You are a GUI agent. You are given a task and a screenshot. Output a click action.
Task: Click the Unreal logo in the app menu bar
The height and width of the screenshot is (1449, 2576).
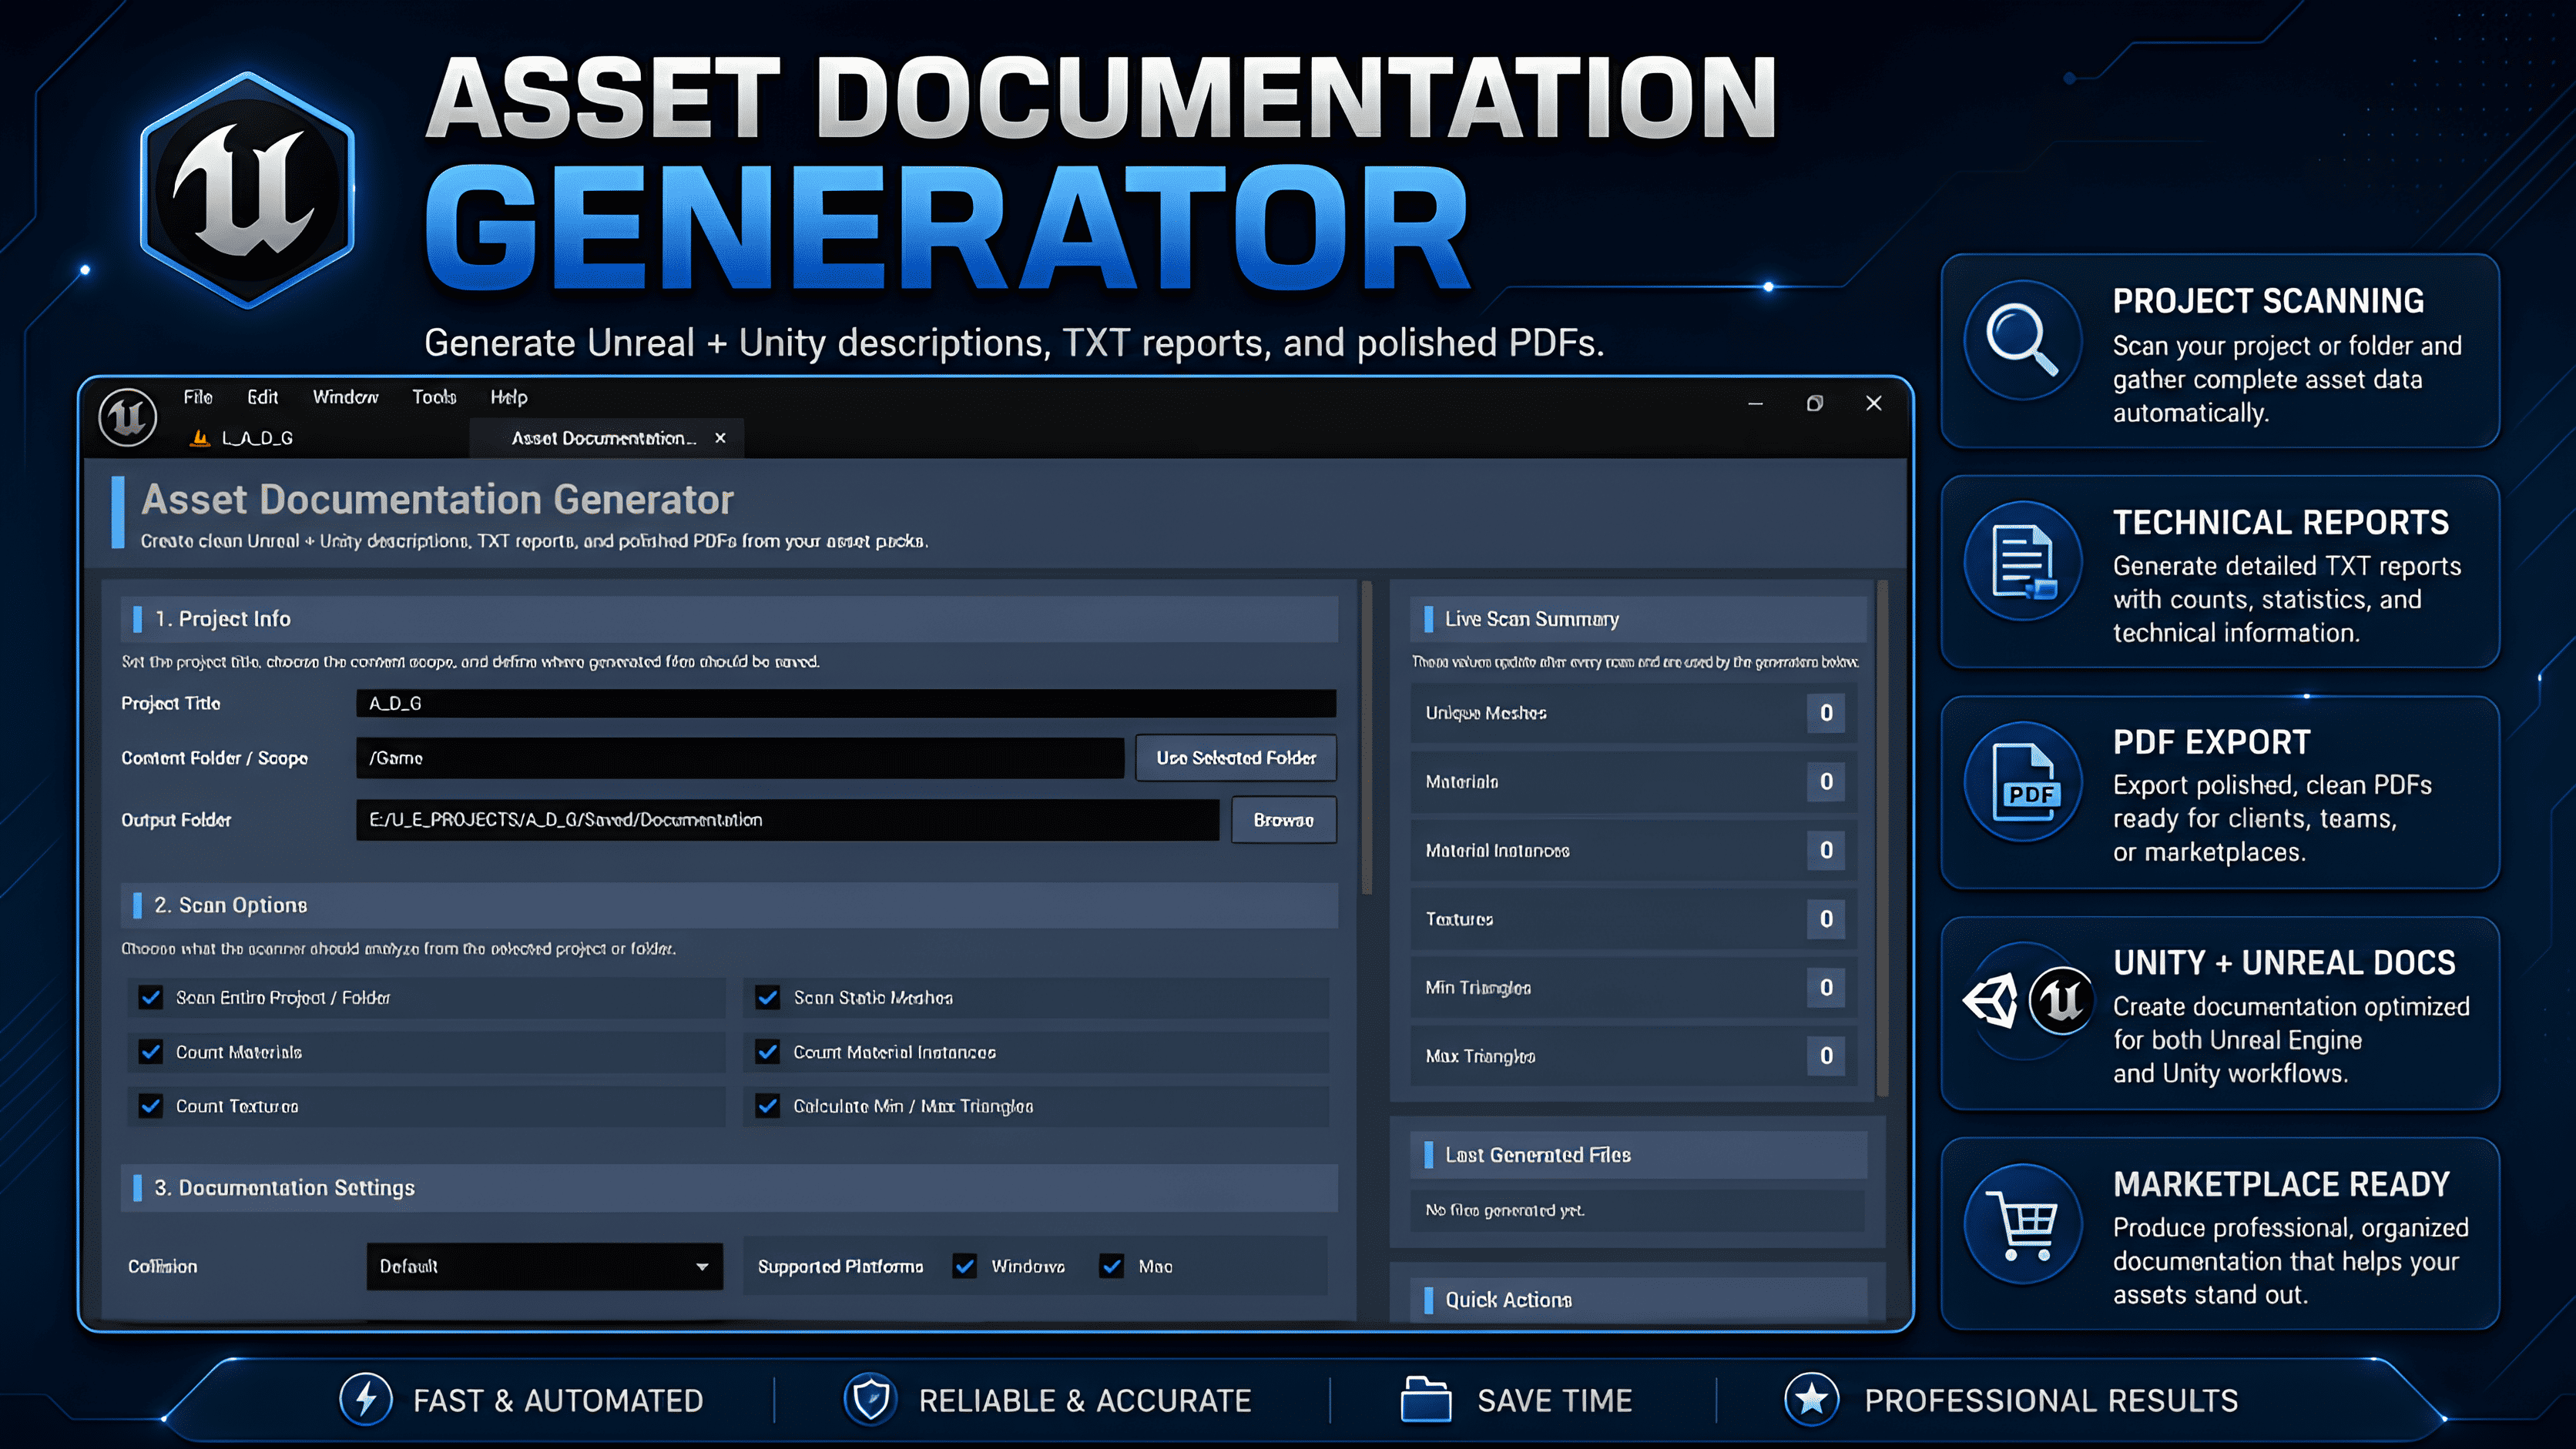coord(128,417)
